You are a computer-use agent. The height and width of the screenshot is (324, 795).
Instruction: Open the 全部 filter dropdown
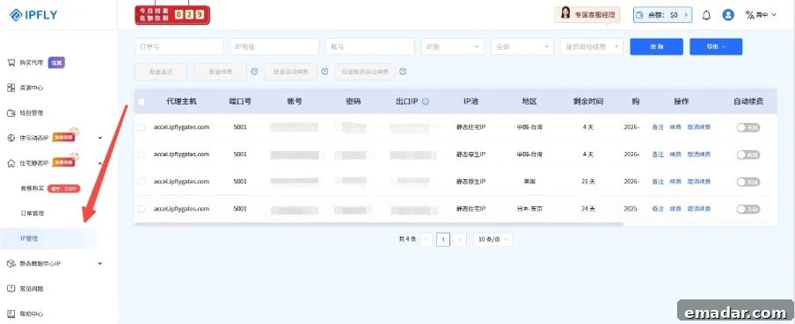(x=522, y=47)
